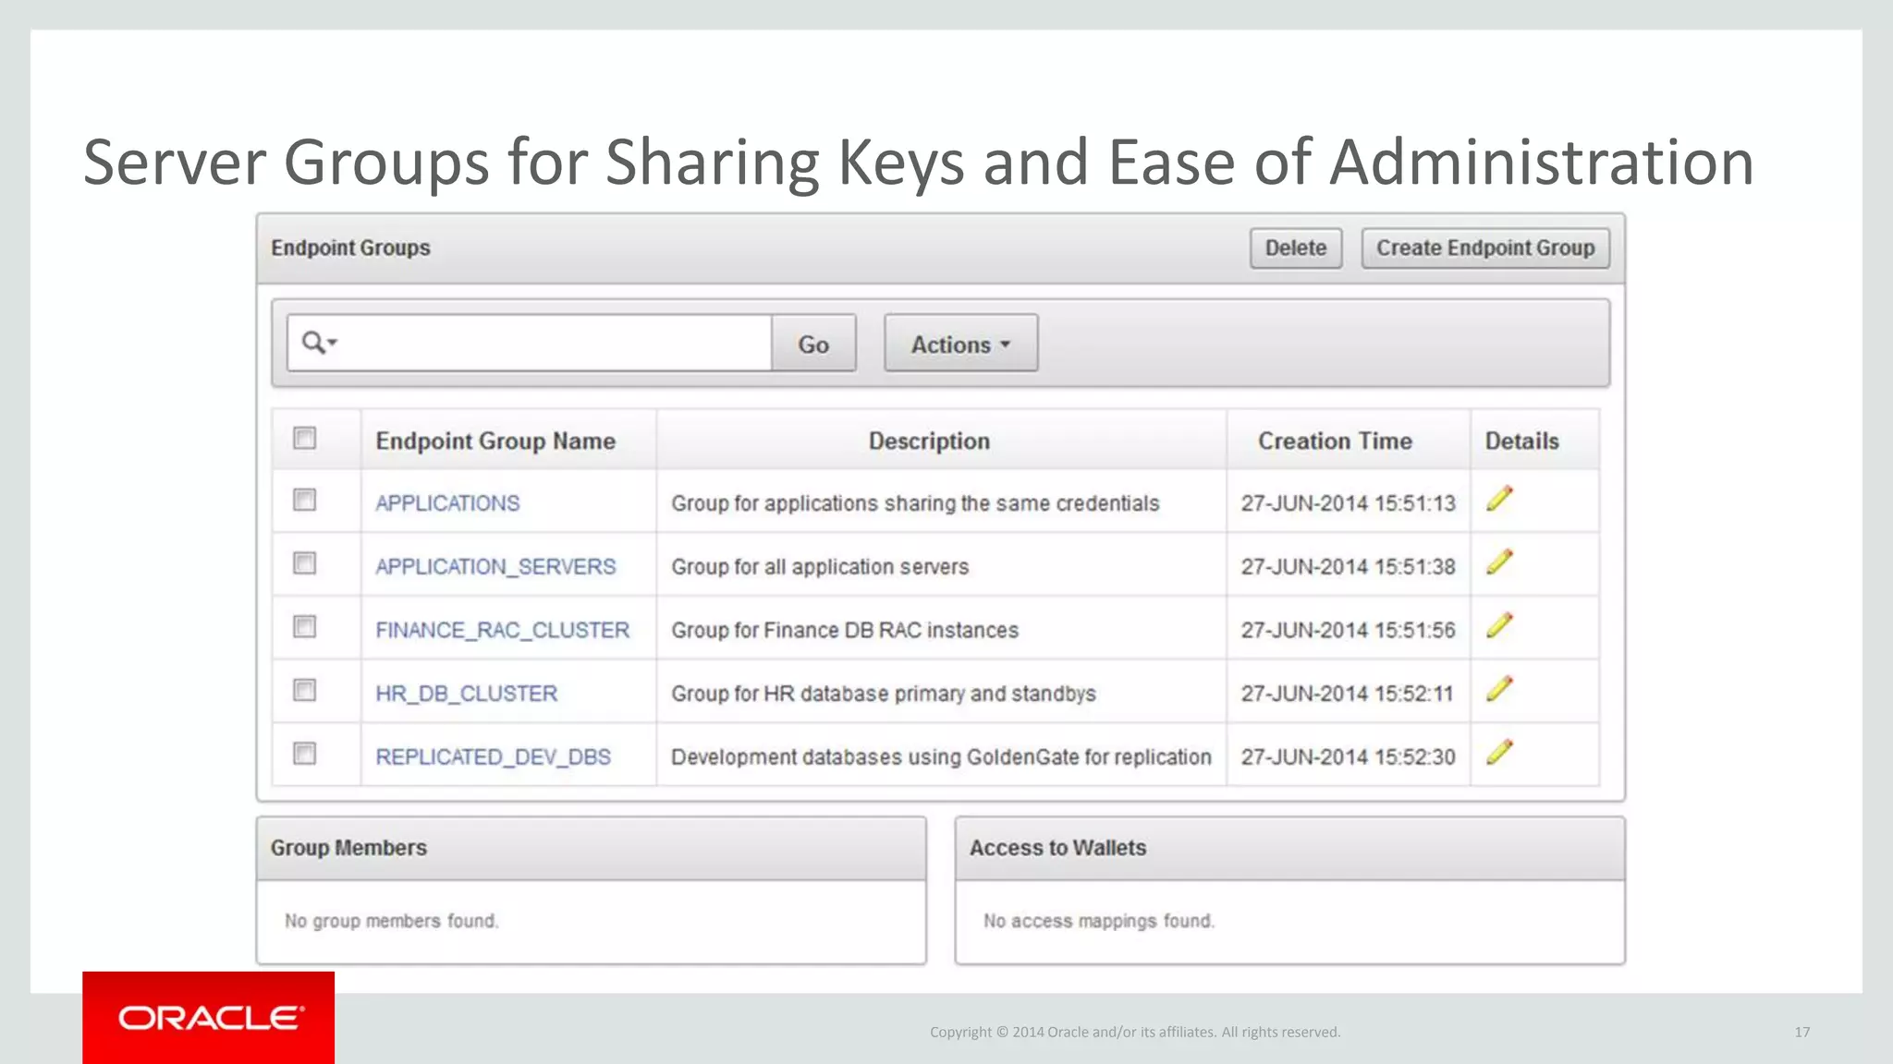Open pencil edit icon for FINANCE_RAC_CLUSTER
Viewport: 1893px width, 1064px height.
(x=1499, y=626)
